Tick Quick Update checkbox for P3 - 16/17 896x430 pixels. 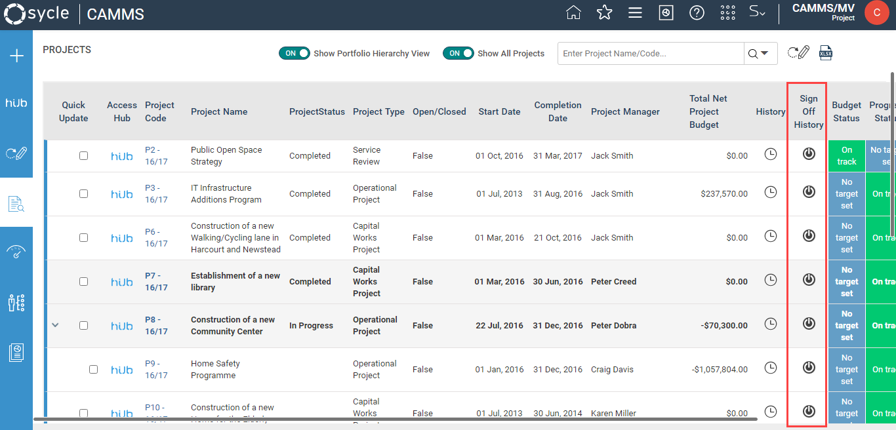[x=83, y=193]
